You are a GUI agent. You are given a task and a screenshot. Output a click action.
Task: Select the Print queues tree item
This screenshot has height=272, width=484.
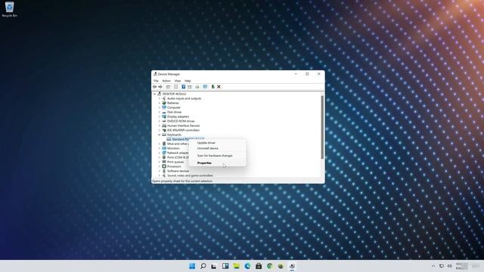[x=175, y=162]
